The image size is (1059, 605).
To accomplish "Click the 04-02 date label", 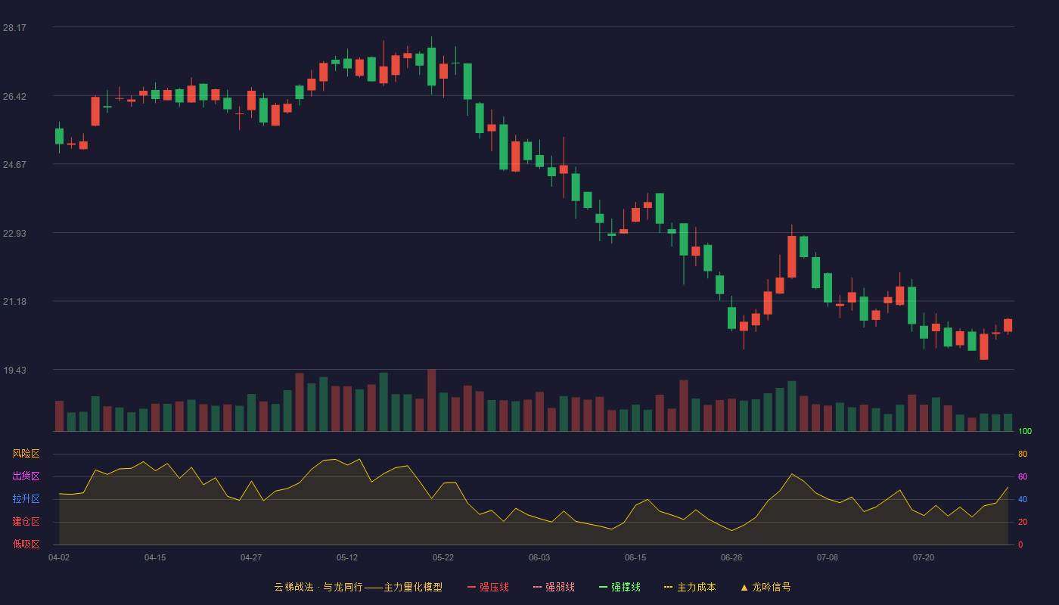I will coord(59,557).
